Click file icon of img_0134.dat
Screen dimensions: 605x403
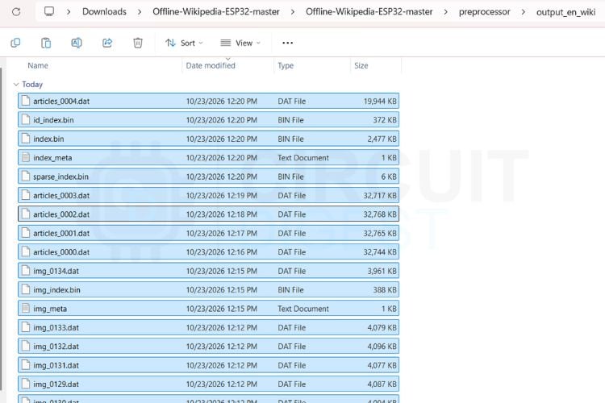[x=26, y=271]
